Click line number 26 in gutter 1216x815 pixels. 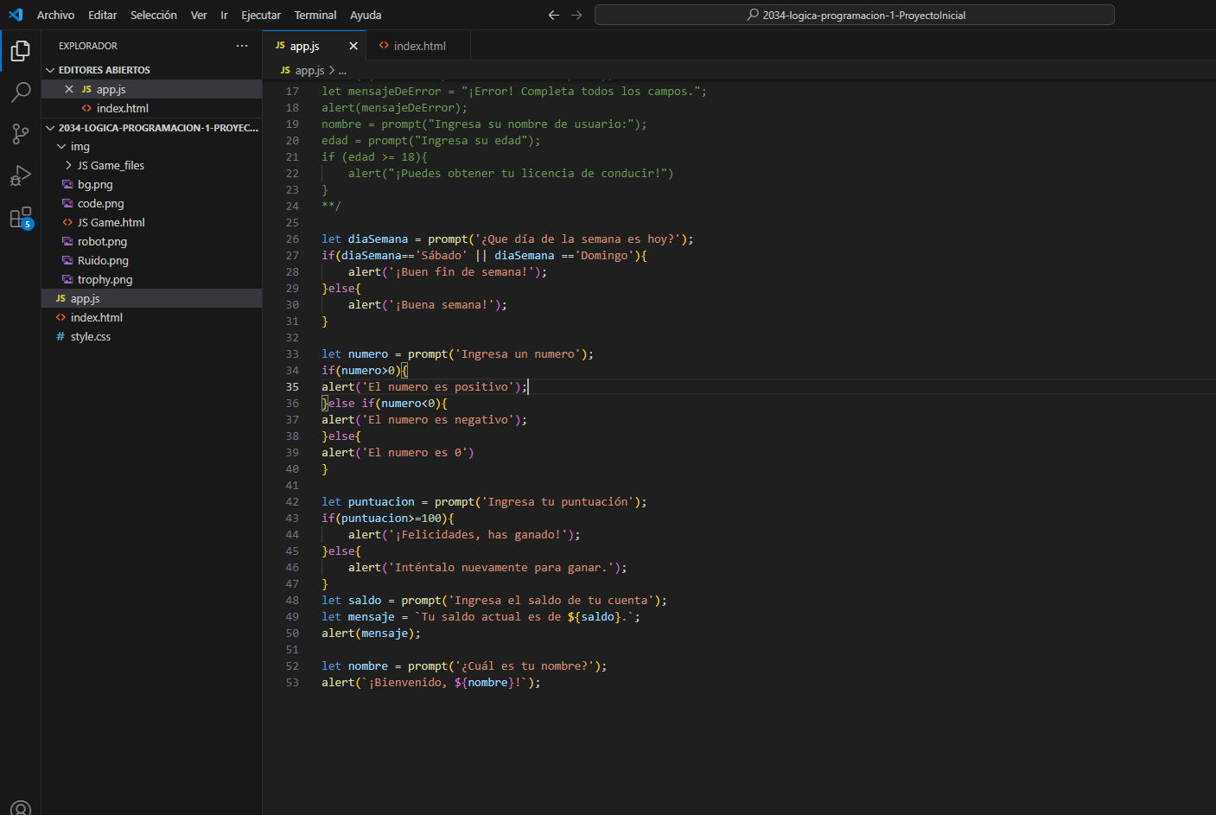pyautogui.click(x=292, y=239)
